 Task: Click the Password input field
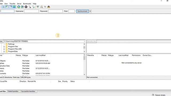click(x=55, y=11)
